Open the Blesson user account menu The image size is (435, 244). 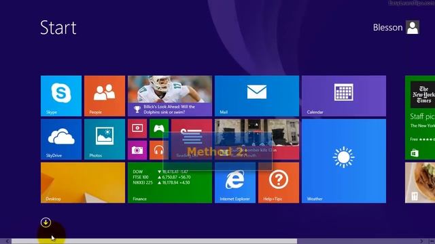coord(396,27)
